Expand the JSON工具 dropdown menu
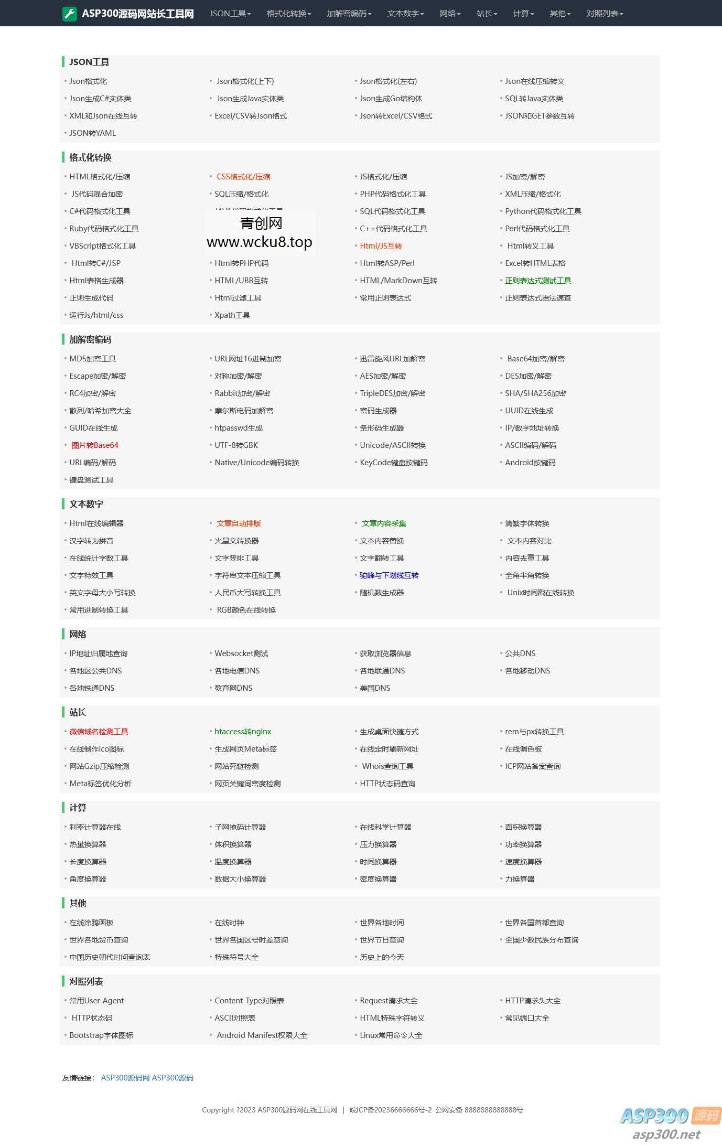The width and height of the screenshot is (722, 1146). (230, 14)
